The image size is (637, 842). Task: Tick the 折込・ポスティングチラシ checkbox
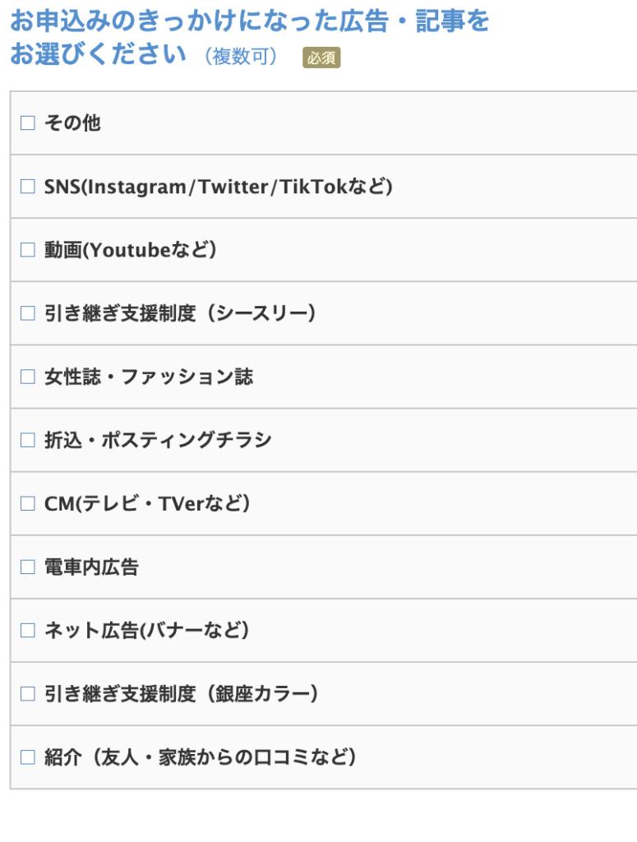(28, 440)
